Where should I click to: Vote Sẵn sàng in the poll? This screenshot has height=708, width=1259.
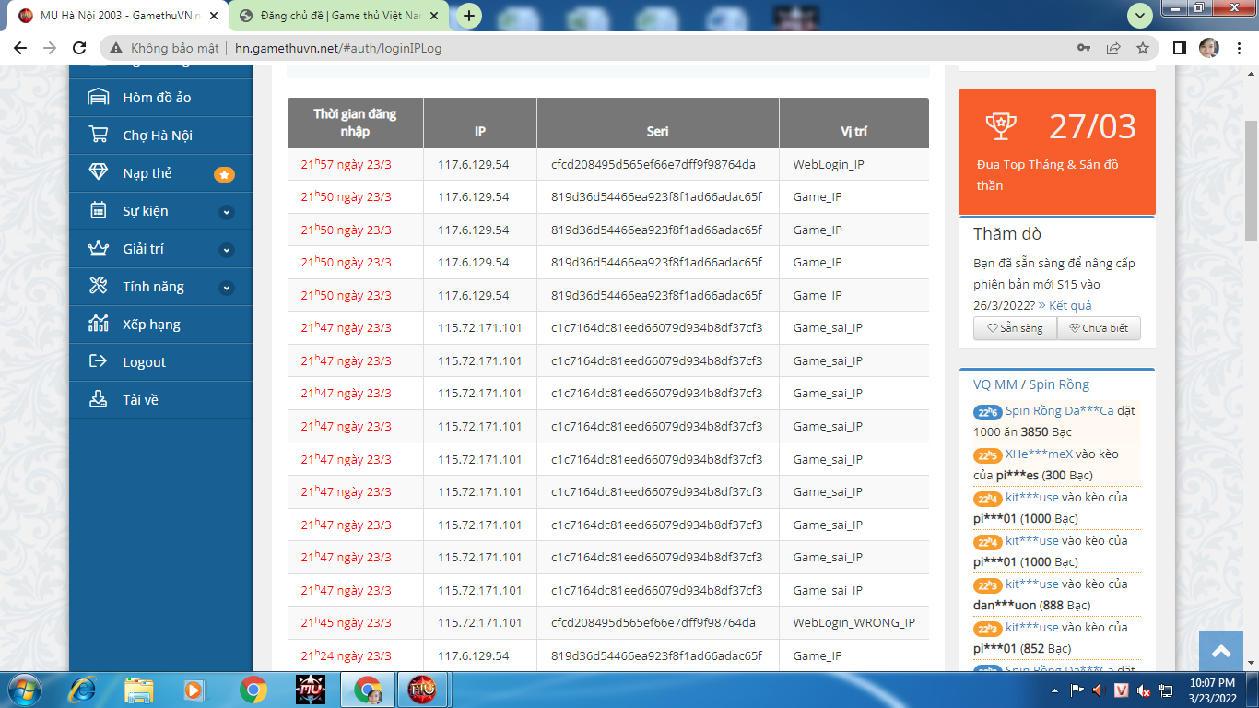[x=1015, y=328]
